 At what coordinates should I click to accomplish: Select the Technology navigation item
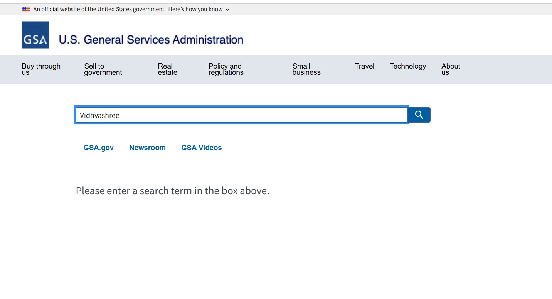[x=408, y=66]
